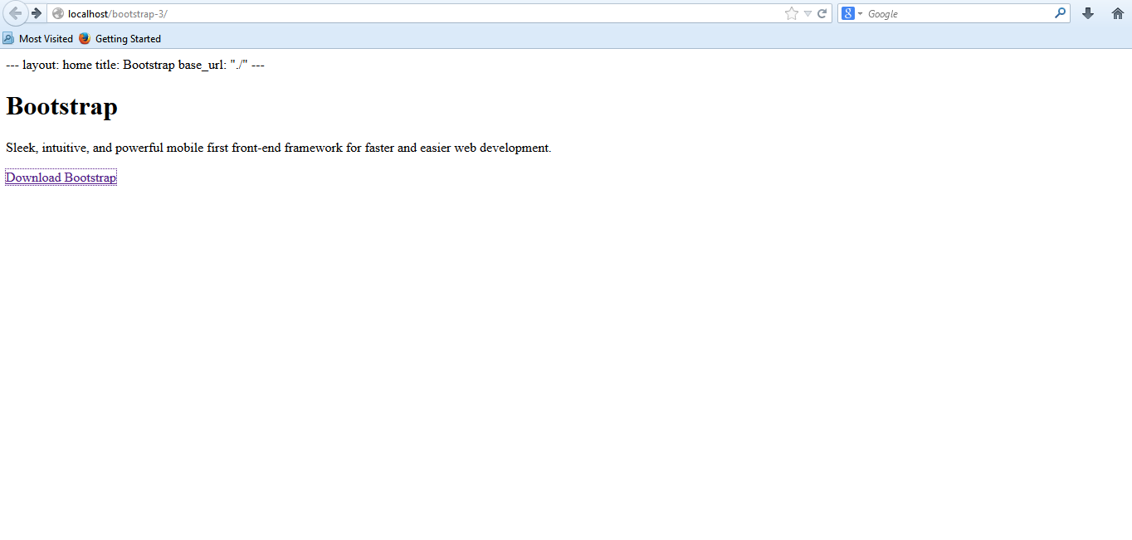This screenshot has height=540, width=1132.
Task: Open the URL history dropdown arrow
Action: 808,13
